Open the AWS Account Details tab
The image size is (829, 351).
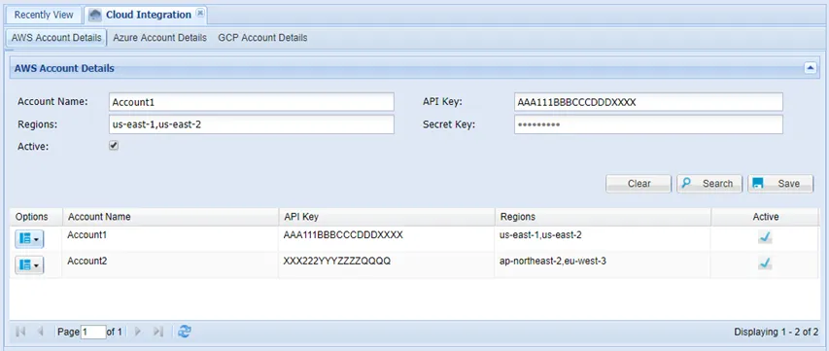click(x=56, y=38)
